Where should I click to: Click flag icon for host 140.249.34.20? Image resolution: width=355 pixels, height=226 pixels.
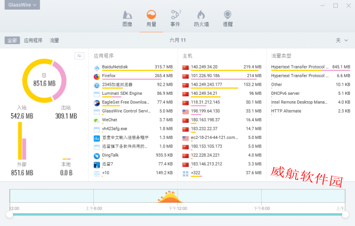[186, 67]
